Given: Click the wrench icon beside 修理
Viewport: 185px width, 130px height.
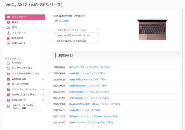Looking at the screenshot, I should [x=8, y=28].
